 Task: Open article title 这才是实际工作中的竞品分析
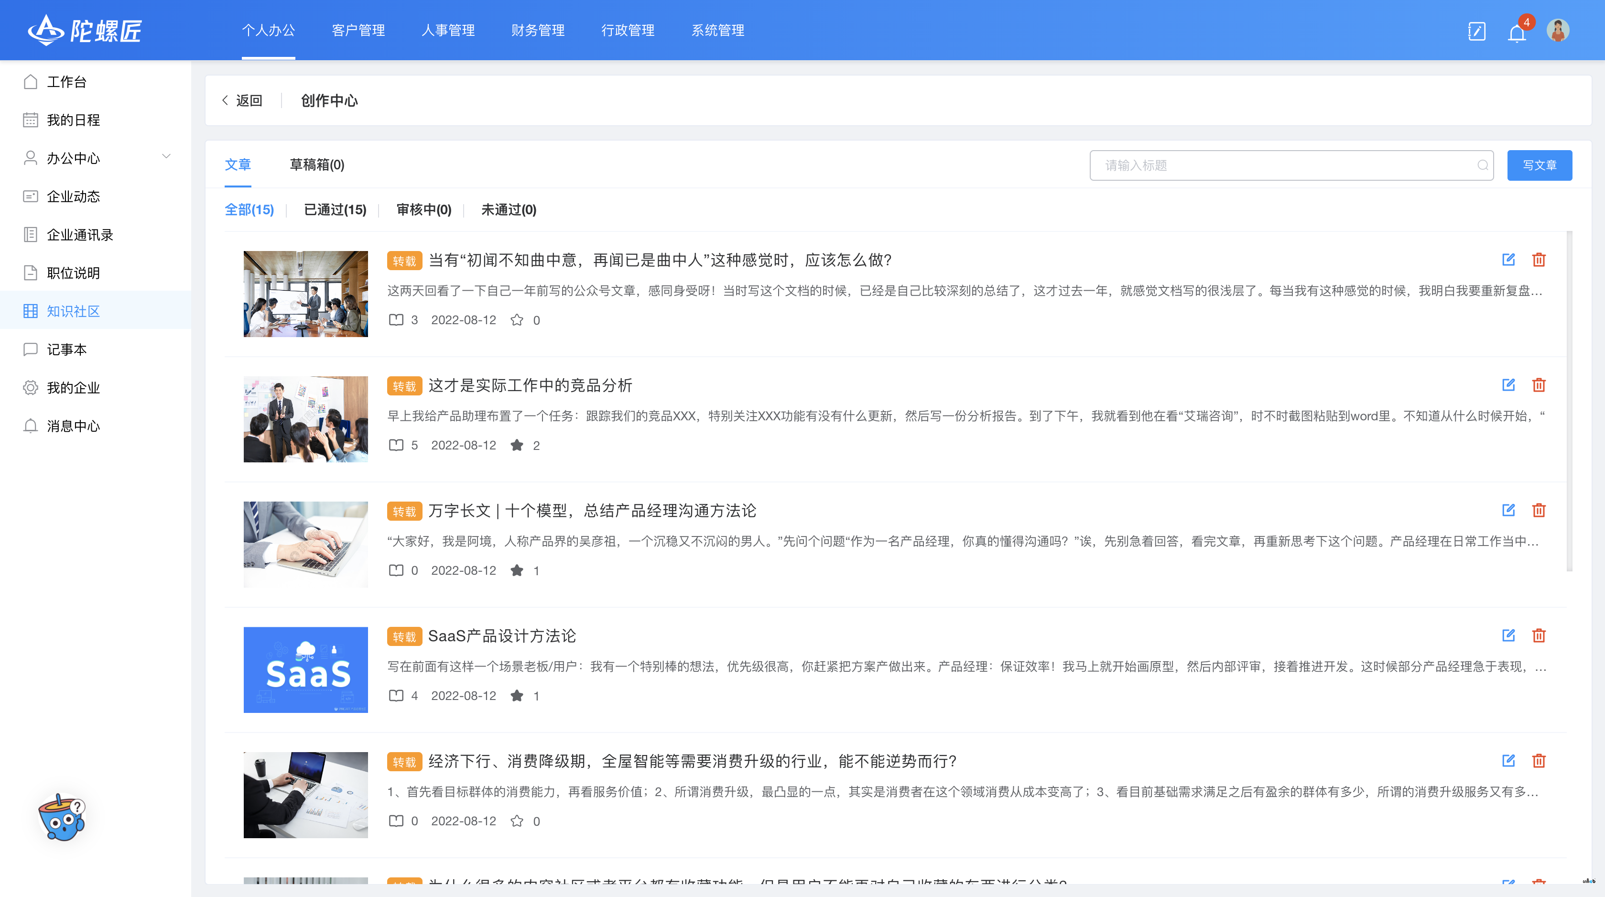530,385
